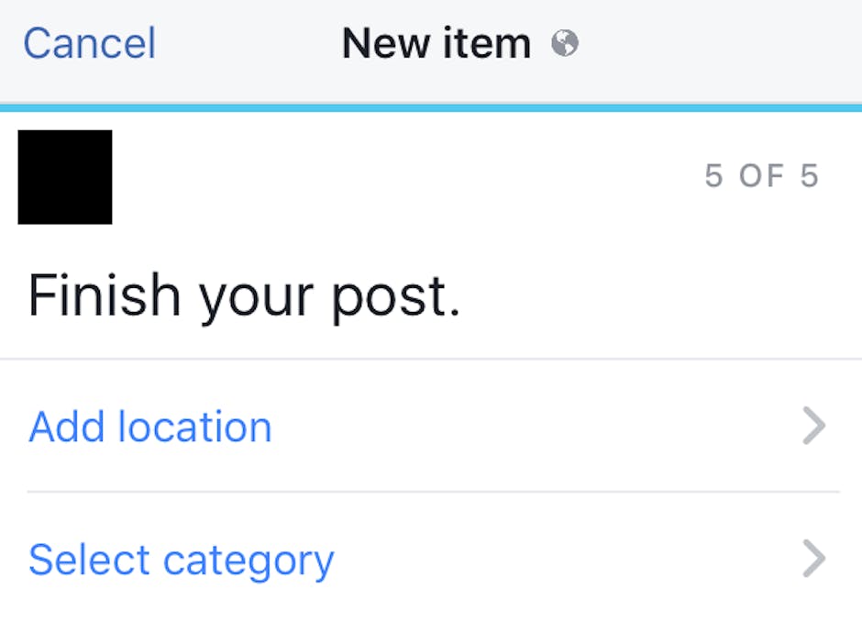Image resolution: width=862 pixels, height=622 pixels.
Task: Click the Finish your post prompt
Action: click(246, 294)
